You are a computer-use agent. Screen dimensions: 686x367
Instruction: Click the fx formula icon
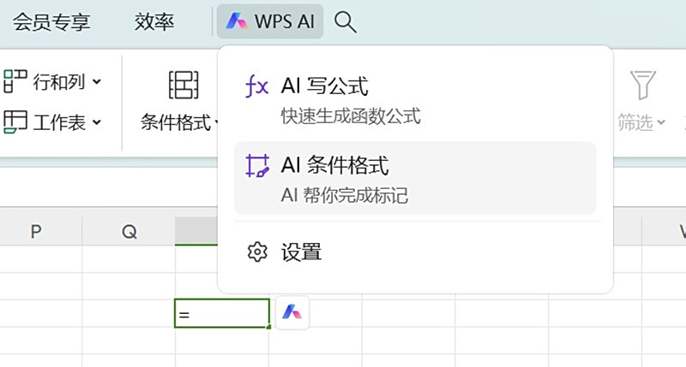coord(256,86)
